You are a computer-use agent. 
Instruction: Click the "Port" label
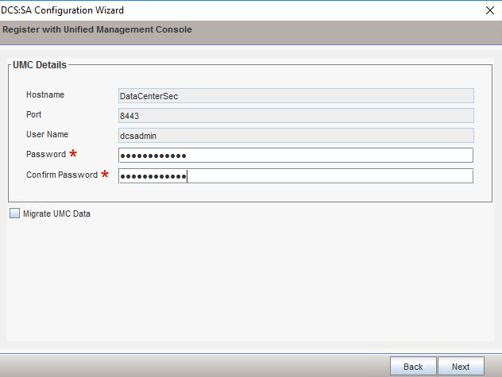(33, 114)
